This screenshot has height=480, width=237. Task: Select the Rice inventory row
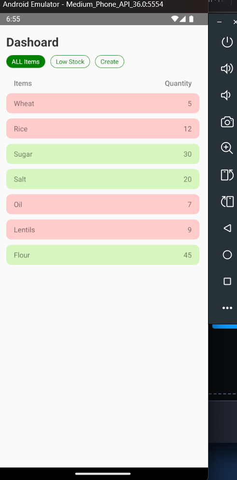(x=103, y=129)
